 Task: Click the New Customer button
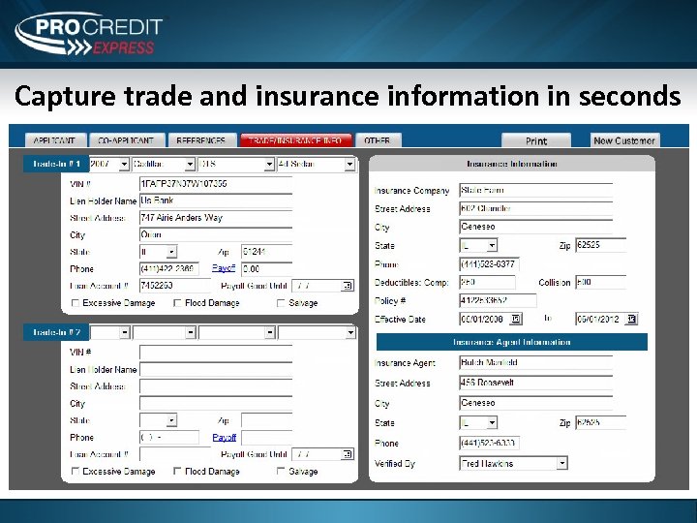point(624,140)
